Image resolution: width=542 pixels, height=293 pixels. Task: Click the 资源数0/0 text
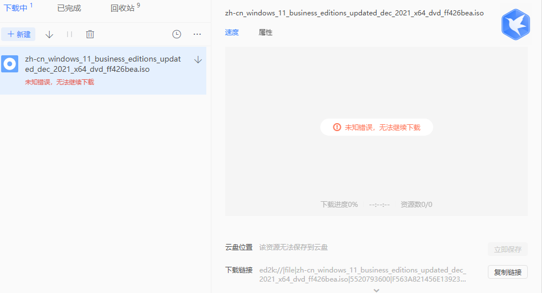(416, 205)
